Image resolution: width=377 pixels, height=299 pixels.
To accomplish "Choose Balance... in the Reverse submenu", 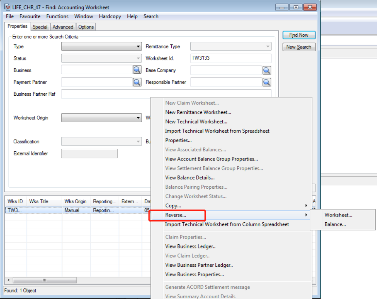I will click(x=335, y=224).
